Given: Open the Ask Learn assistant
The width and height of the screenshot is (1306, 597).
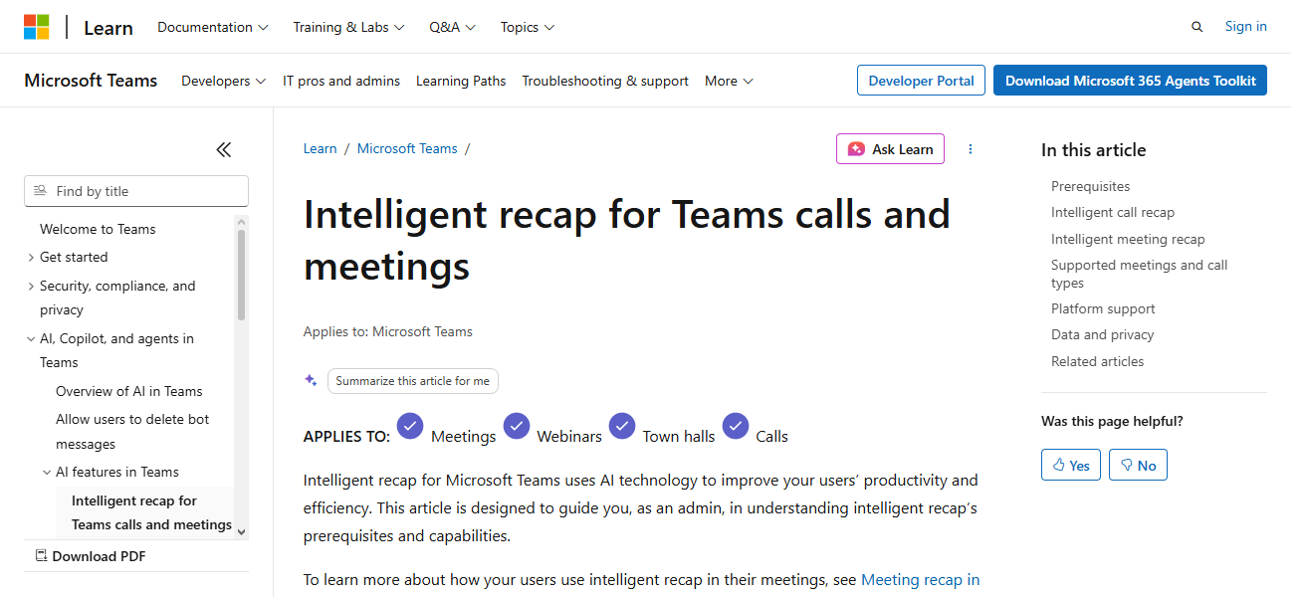Looking at the screenshot, I should (x=890, y=148).
